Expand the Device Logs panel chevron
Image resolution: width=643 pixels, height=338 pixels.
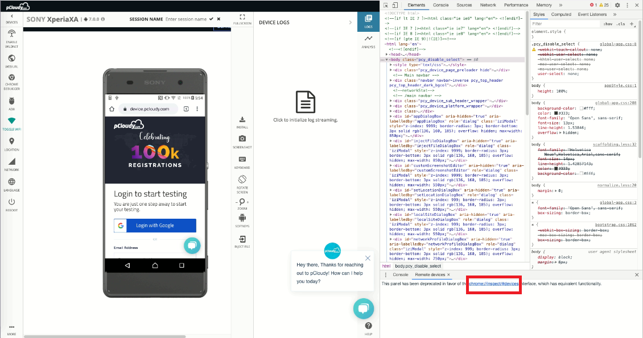[x=350, y=23]
